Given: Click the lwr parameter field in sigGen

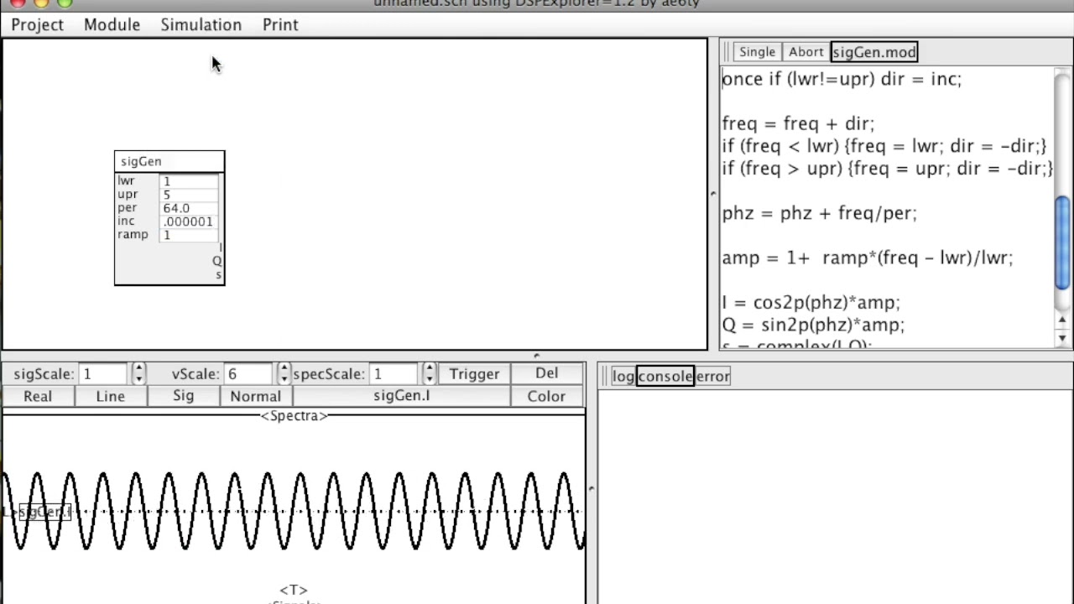Looking at the screenshot, I should coord(190,181).
